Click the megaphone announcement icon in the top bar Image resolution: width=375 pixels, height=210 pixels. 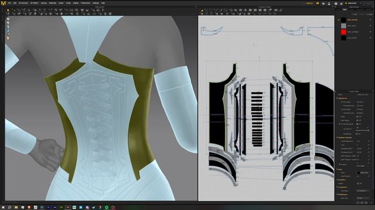pos(323,3)
